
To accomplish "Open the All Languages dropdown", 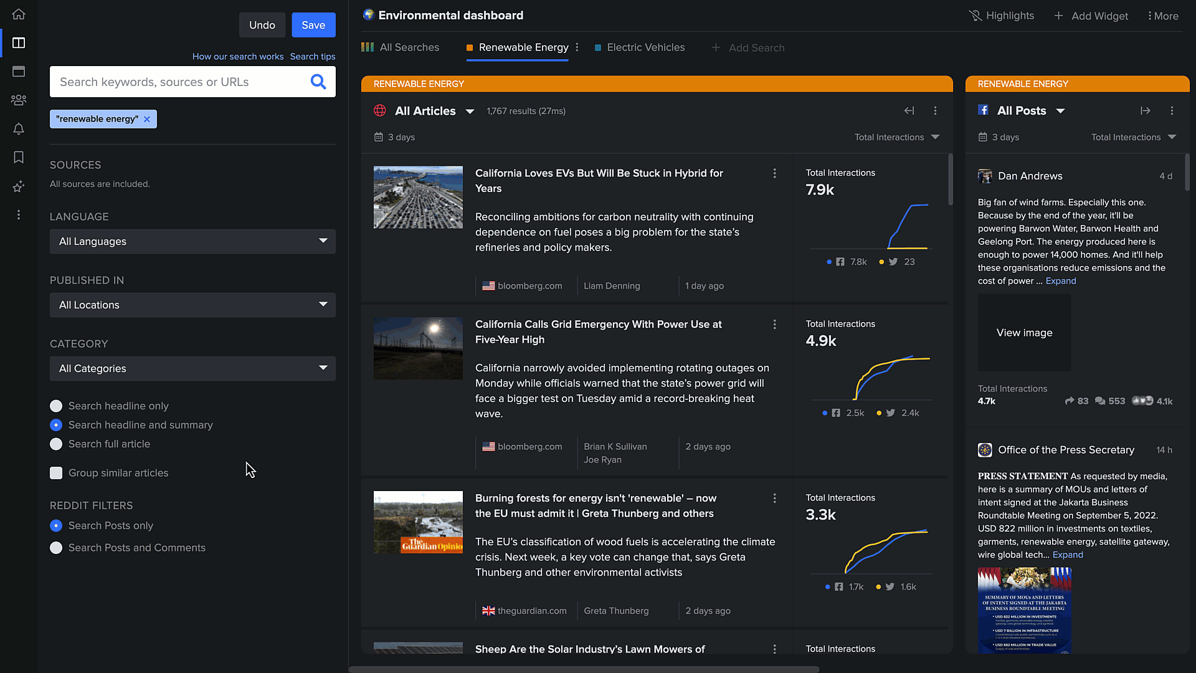I will (x=192, y=241).
